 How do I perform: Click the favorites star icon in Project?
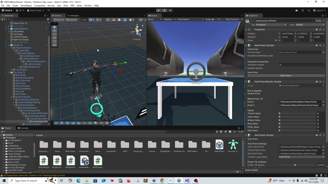click(234, 132)
